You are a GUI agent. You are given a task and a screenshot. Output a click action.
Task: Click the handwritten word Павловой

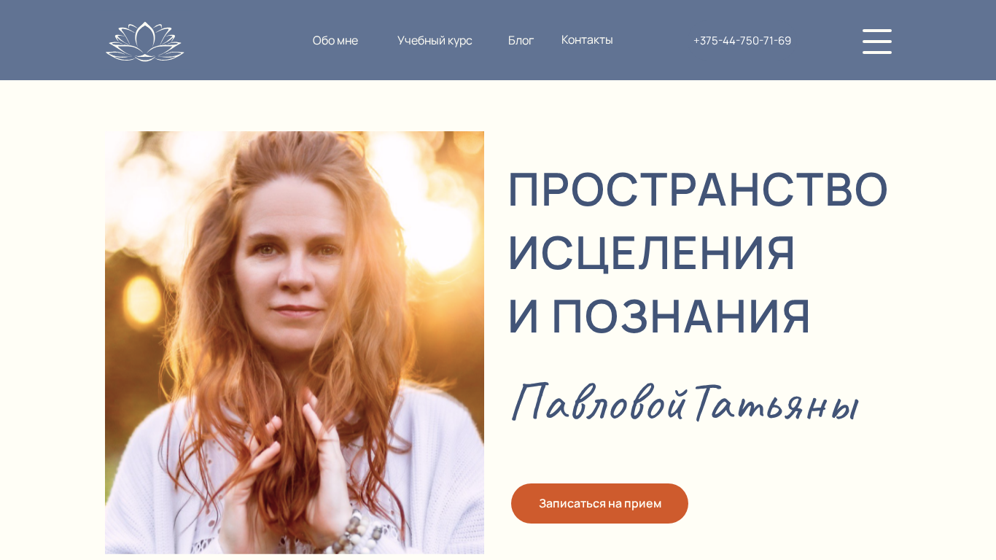pos(599,402)
